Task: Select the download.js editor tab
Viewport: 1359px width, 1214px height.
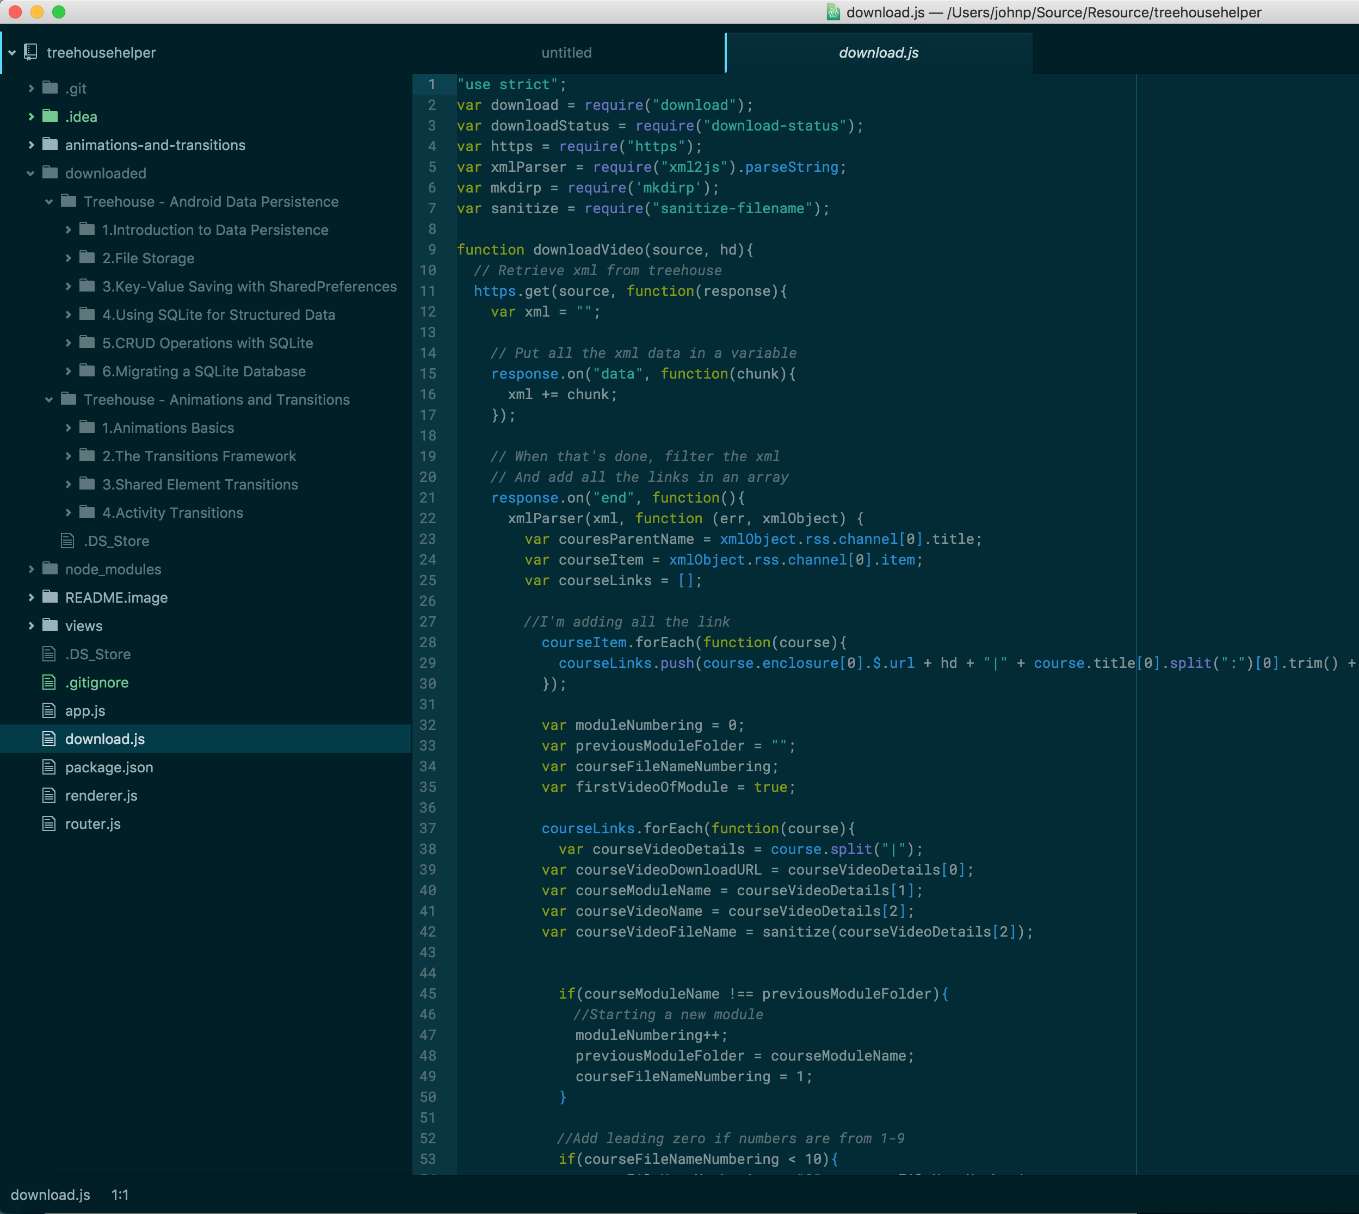Action: [x=878, y=53]
